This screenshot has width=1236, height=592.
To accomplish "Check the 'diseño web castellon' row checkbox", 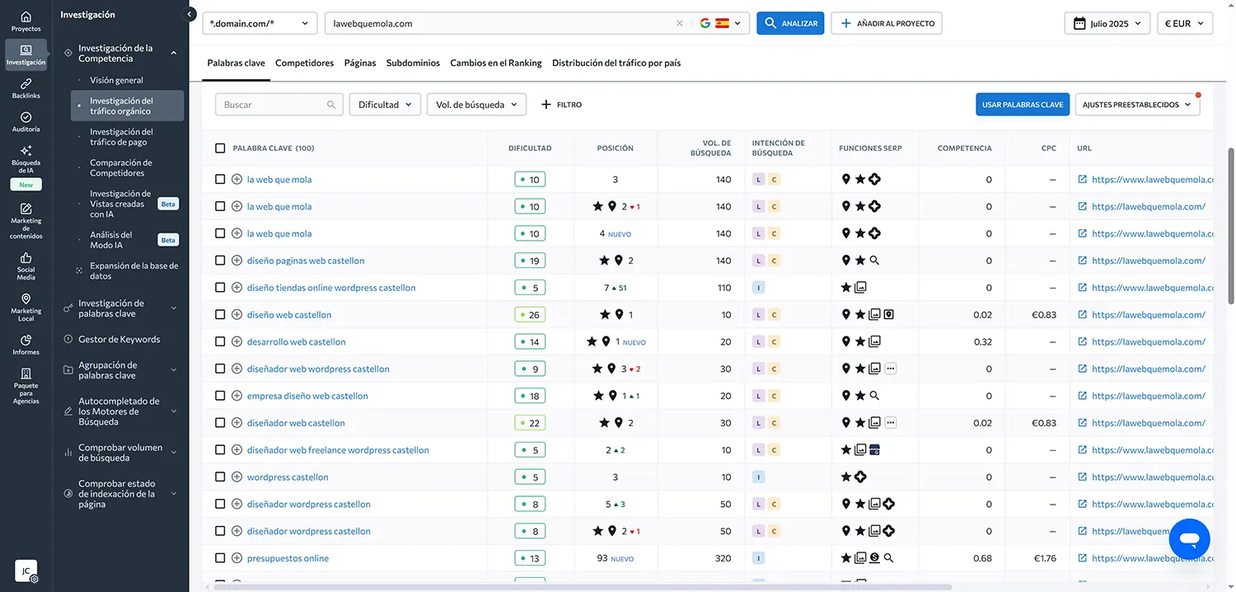I will (x=220, y=315).
